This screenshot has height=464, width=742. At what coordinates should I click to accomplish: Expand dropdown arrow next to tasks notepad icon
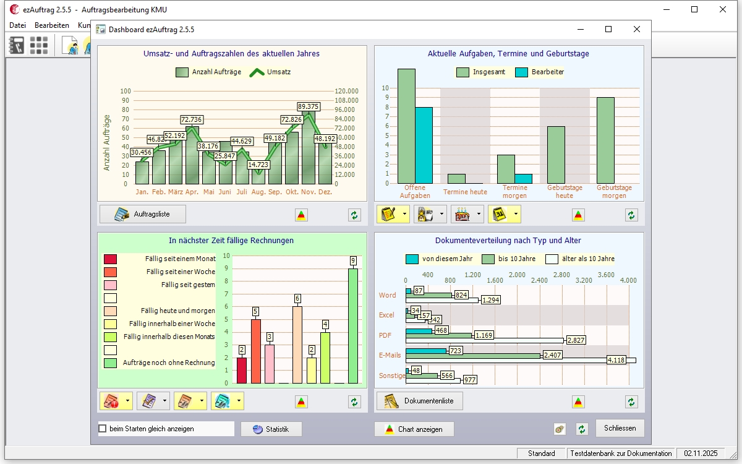pos(404,215)
